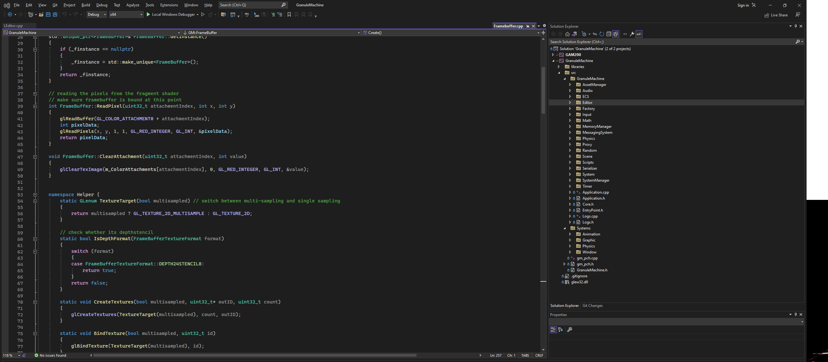The width and height of the screenshot is (828, 362).
Task: Start Local Windows Debugger
Action: [171, 15]
